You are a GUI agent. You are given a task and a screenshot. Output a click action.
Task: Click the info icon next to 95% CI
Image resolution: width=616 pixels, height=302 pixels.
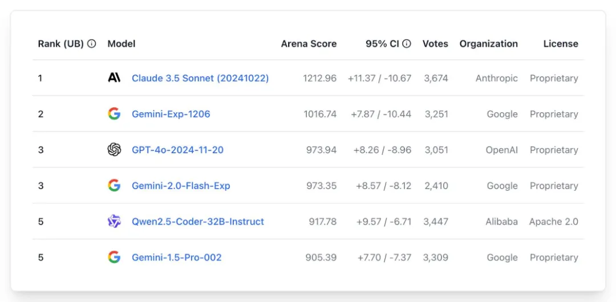(x=407, y=44)
